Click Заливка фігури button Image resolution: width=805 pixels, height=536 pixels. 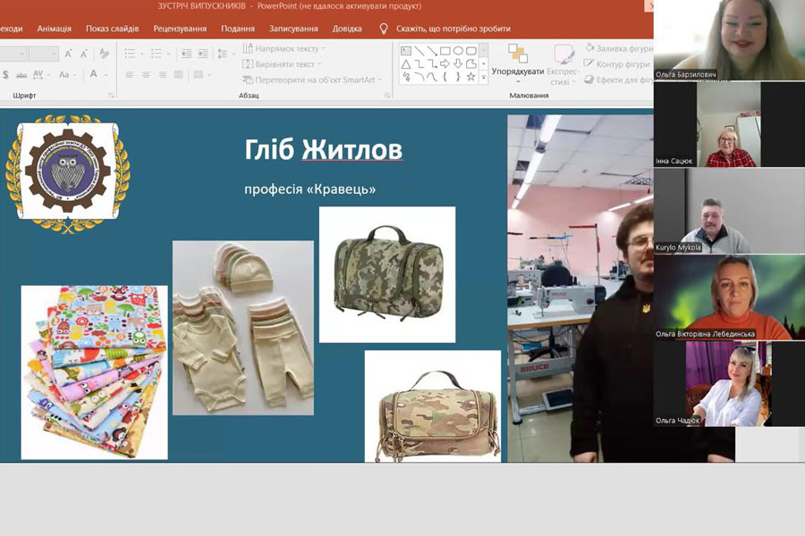[617, 47]
